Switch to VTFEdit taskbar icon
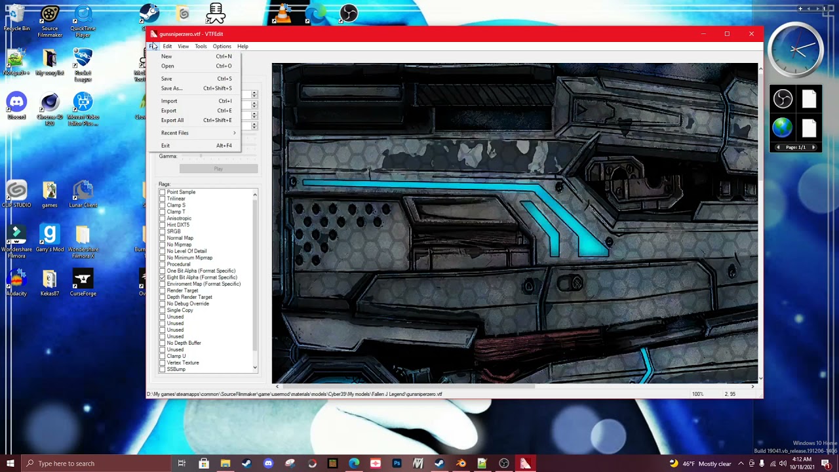 [525, 463]
